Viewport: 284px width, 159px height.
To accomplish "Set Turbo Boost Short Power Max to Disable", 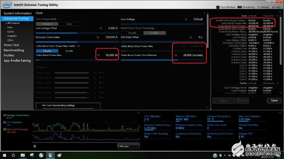I will 47,51.
